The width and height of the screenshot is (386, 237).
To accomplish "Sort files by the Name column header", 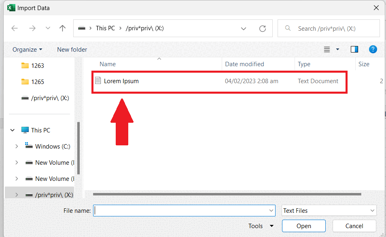I will [x=107, y=64].
